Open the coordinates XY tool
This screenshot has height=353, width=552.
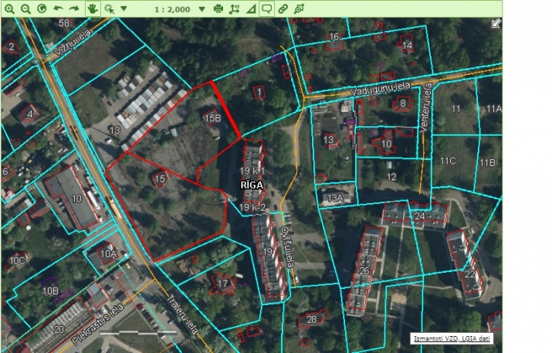234,8
